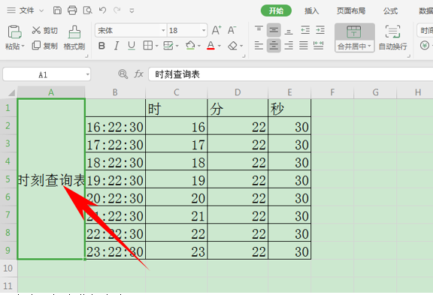433x295 pixels.
Task: Increase indent icon
Action: [320, 30]
